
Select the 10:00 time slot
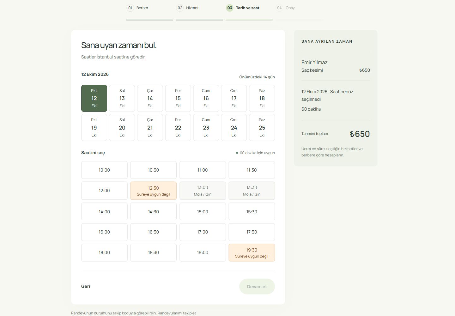point(104,170)
